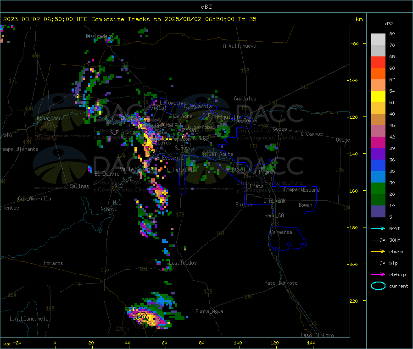Screen dimensions: 413x349
Task: Click the 30HM white arrow legend icon
Action: click(x=378, y=240)
